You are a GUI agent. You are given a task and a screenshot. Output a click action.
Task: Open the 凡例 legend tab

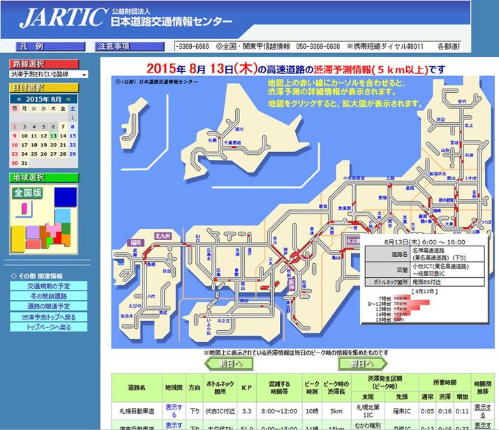(32, 46)
